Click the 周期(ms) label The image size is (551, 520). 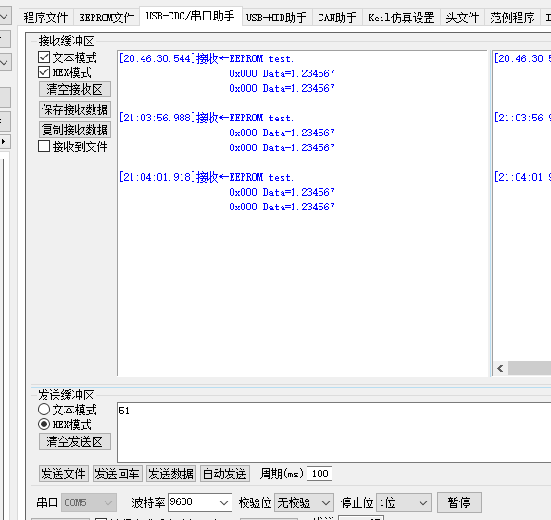[282, 474]
